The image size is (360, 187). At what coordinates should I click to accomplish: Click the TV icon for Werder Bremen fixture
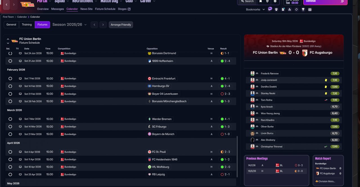click(x=20, y=119)
